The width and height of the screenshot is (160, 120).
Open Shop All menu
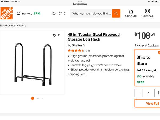pyautogui.click(x=131, y=13)
